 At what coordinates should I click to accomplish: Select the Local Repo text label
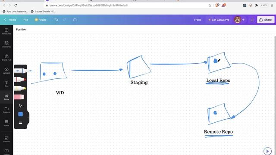point(218,81)
